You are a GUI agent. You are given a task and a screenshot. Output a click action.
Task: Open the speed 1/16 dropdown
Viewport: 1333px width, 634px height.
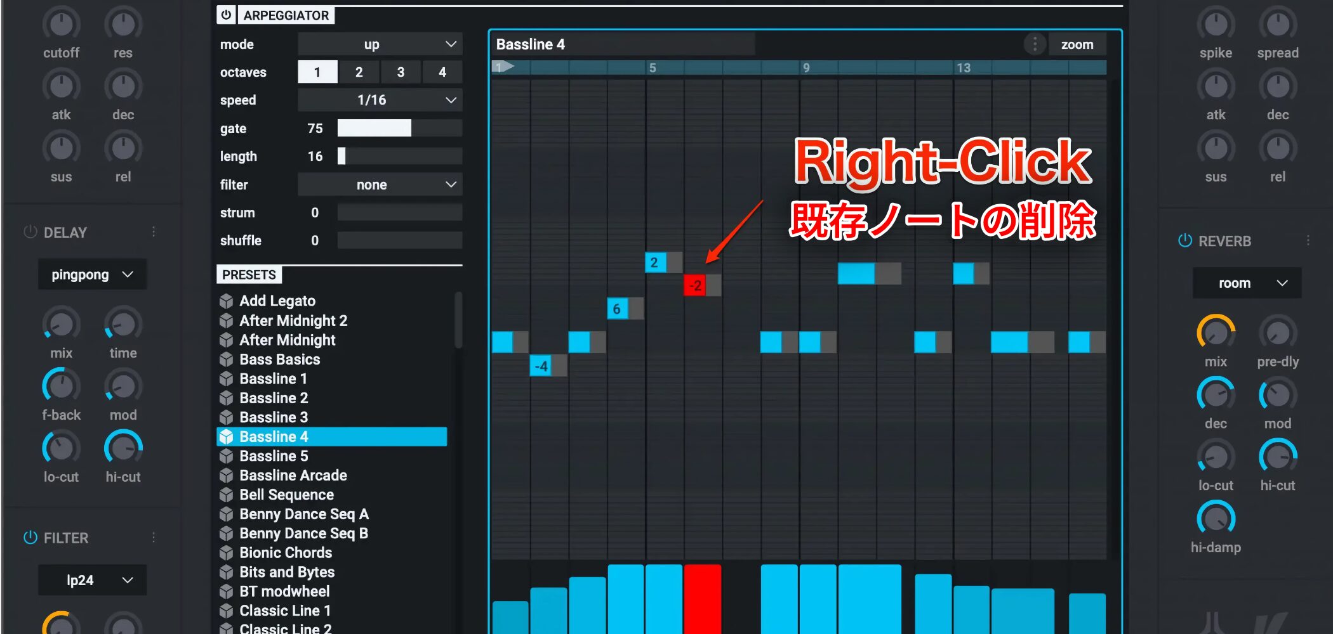[380, 100]
